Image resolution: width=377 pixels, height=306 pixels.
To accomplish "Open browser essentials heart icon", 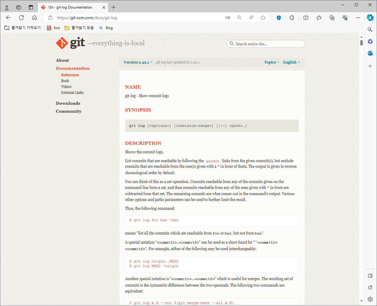I will pyautogui.click(x=345, y=18).
